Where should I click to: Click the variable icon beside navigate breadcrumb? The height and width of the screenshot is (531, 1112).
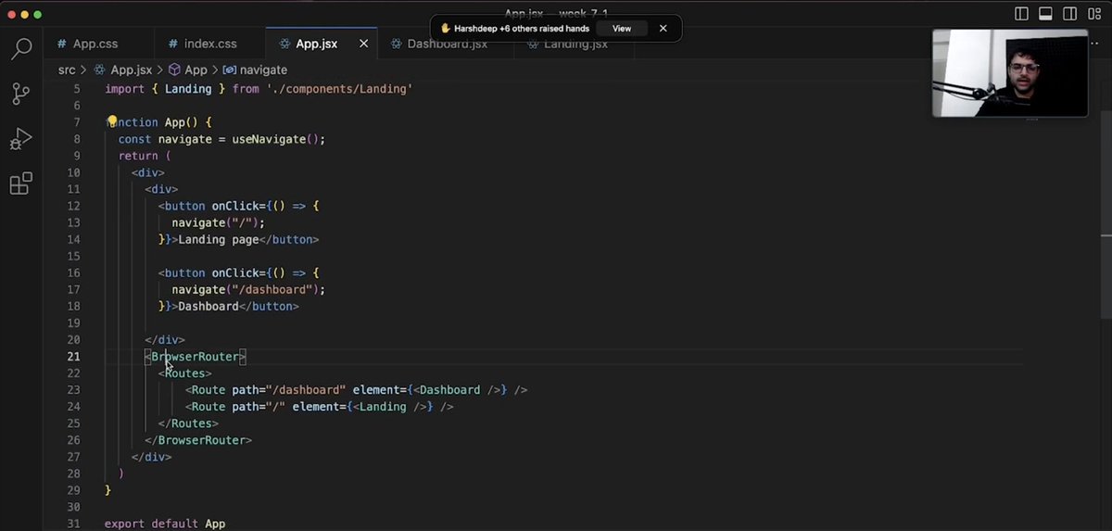229,70
